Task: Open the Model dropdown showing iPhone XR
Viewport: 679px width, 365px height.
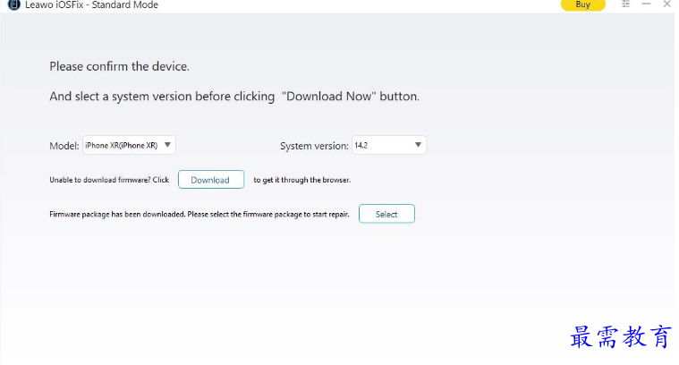Action: (x=129, y=145)
